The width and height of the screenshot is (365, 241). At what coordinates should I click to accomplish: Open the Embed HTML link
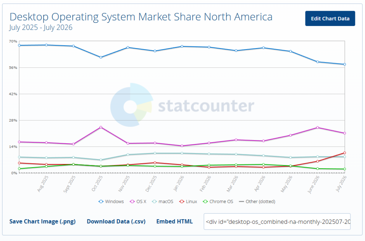pos(175,221)
